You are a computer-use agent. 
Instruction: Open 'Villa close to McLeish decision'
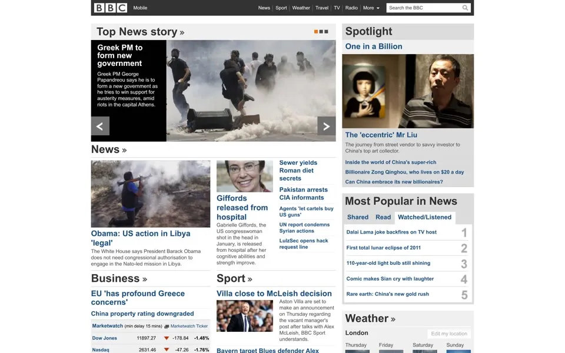tap(274, 294)
